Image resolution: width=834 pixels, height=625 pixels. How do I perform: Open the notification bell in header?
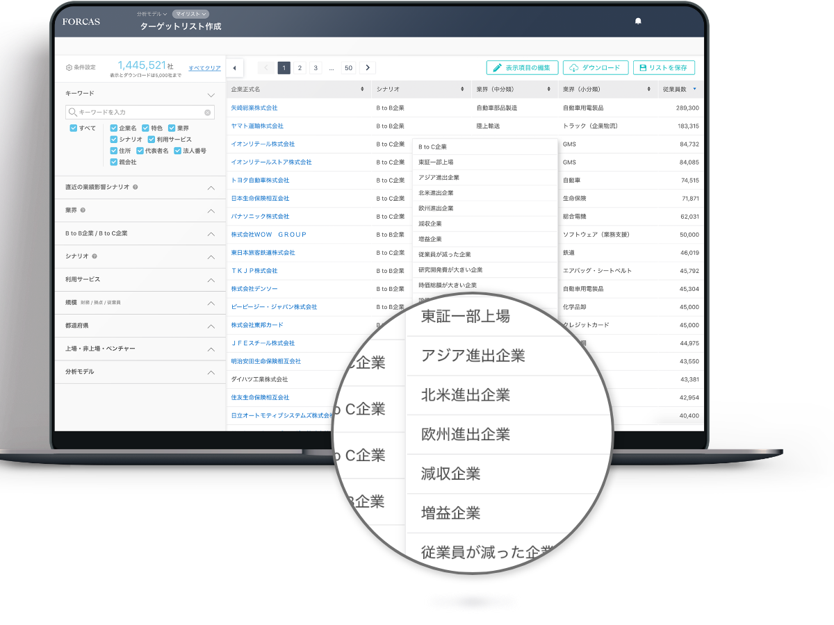(638, 22)
